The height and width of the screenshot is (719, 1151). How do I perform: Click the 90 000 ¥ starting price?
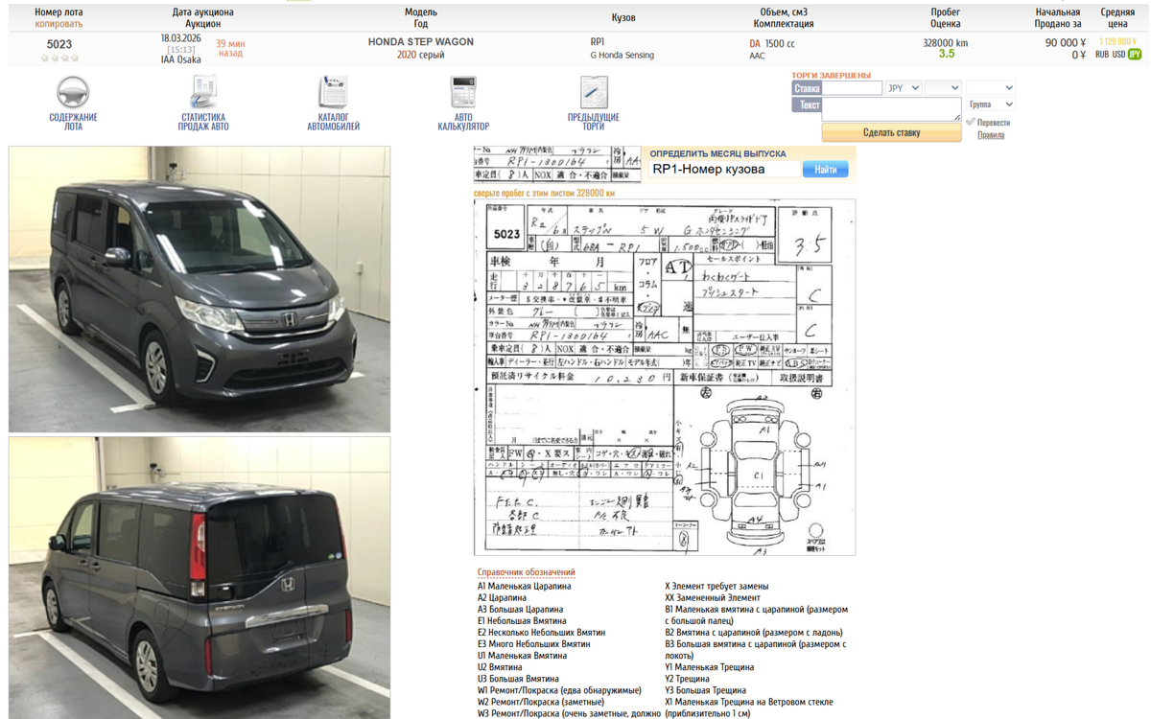[1066, 43]
